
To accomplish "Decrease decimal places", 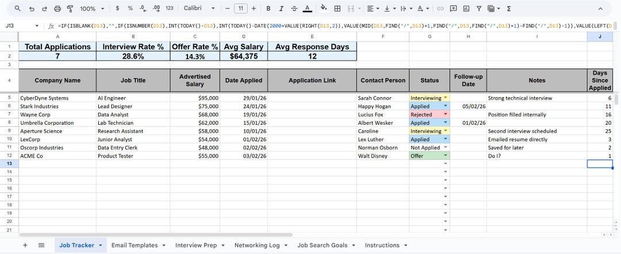I will pyautogui.click(x=143, y=8).
